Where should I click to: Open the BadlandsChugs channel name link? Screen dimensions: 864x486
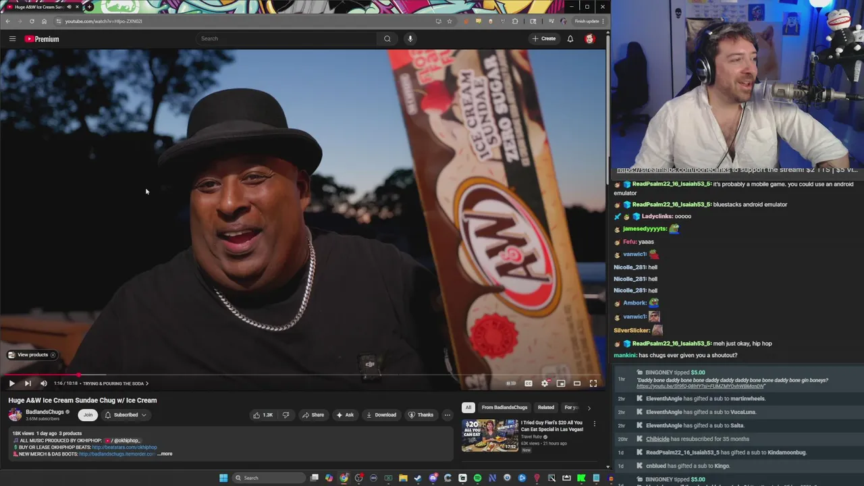(x=45, y=412)
